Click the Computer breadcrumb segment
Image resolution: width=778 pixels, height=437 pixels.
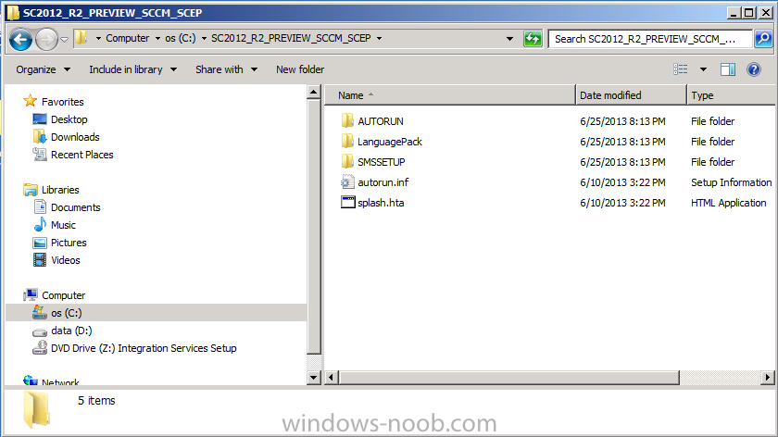(127, 38)
